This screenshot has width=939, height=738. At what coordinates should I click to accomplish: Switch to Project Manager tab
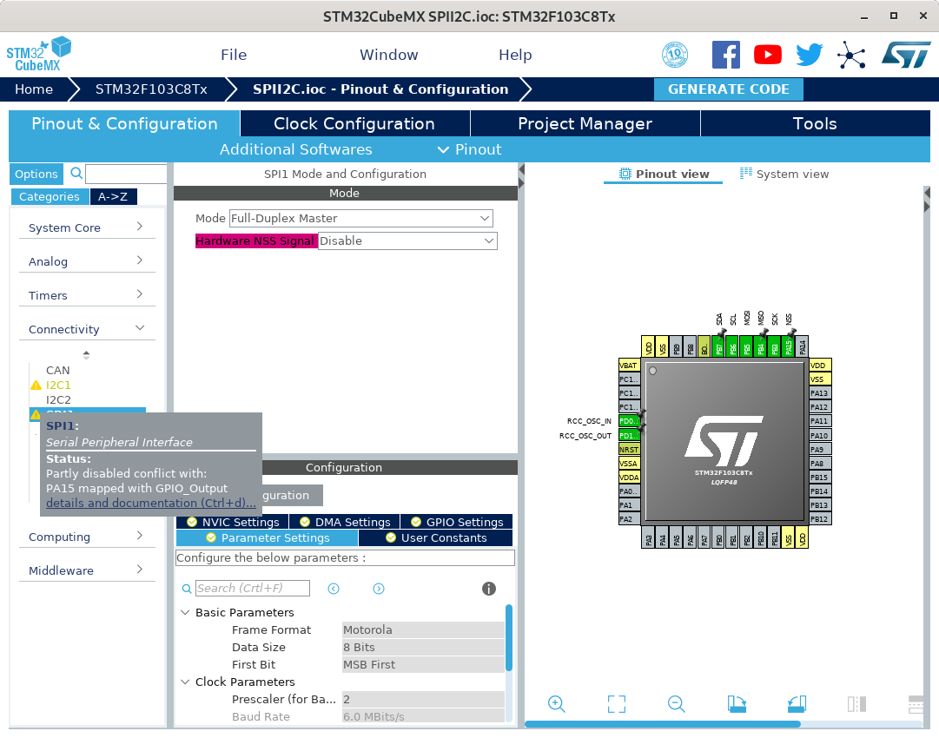(585, 123)
